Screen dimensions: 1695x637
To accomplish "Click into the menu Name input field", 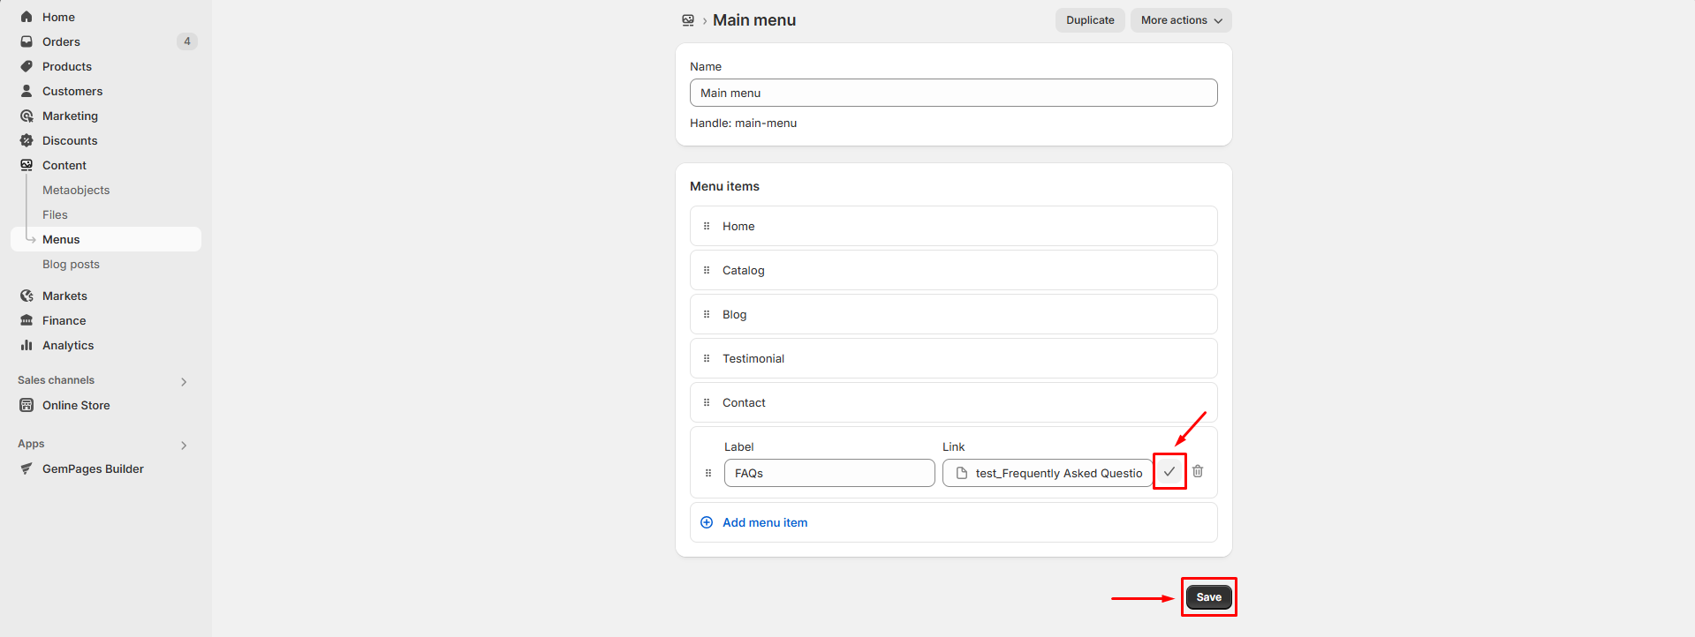I will tap(953, 94).
